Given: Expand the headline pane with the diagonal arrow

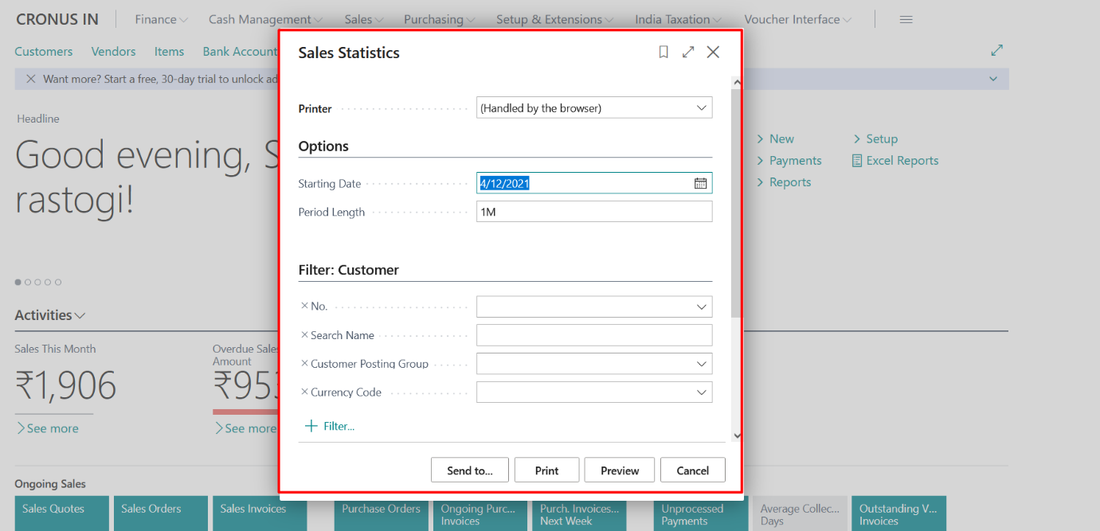Looking at the screenshot, I should pos(996,49).
